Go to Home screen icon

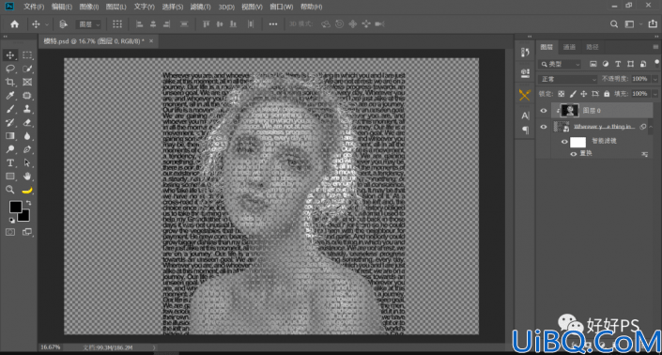pyautogui.click(x=14, y=24)
